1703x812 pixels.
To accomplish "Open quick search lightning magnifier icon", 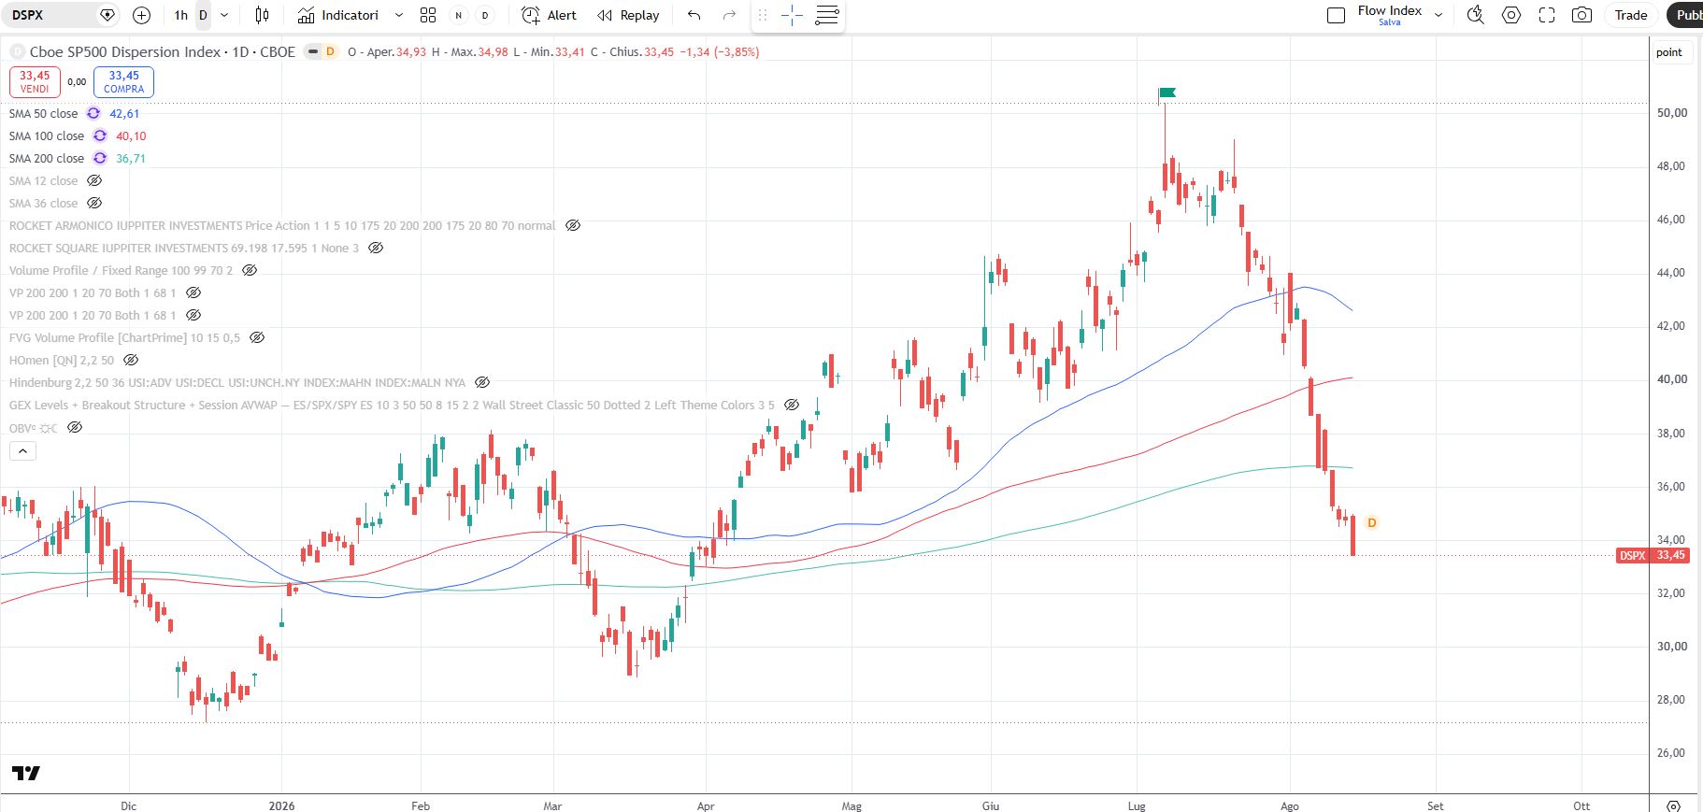I will [1476, 15].
